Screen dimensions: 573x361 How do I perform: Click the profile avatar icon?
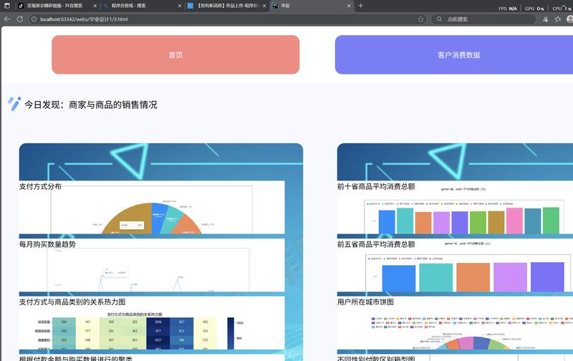[x=569, y=19]
